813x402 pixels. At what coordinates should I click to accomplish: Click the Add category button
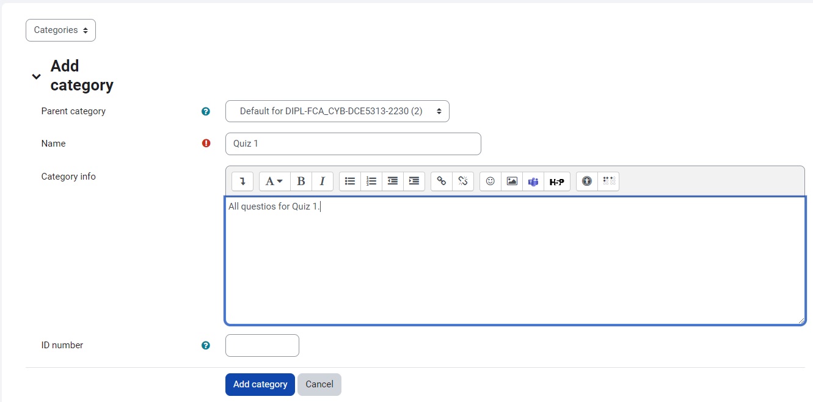(260, 384)
